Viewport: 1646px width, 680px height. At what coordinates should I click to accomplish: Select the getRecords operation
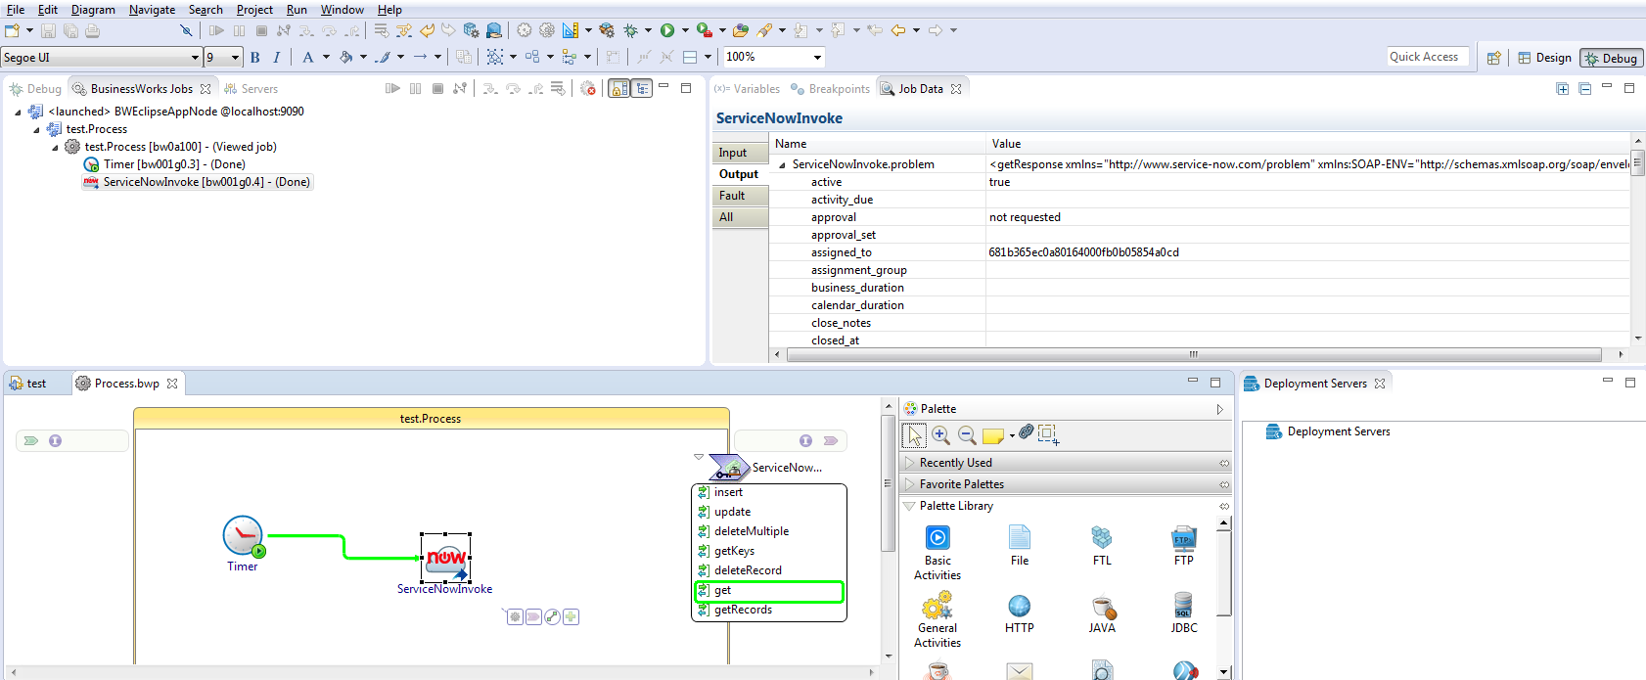coord(744,610)
